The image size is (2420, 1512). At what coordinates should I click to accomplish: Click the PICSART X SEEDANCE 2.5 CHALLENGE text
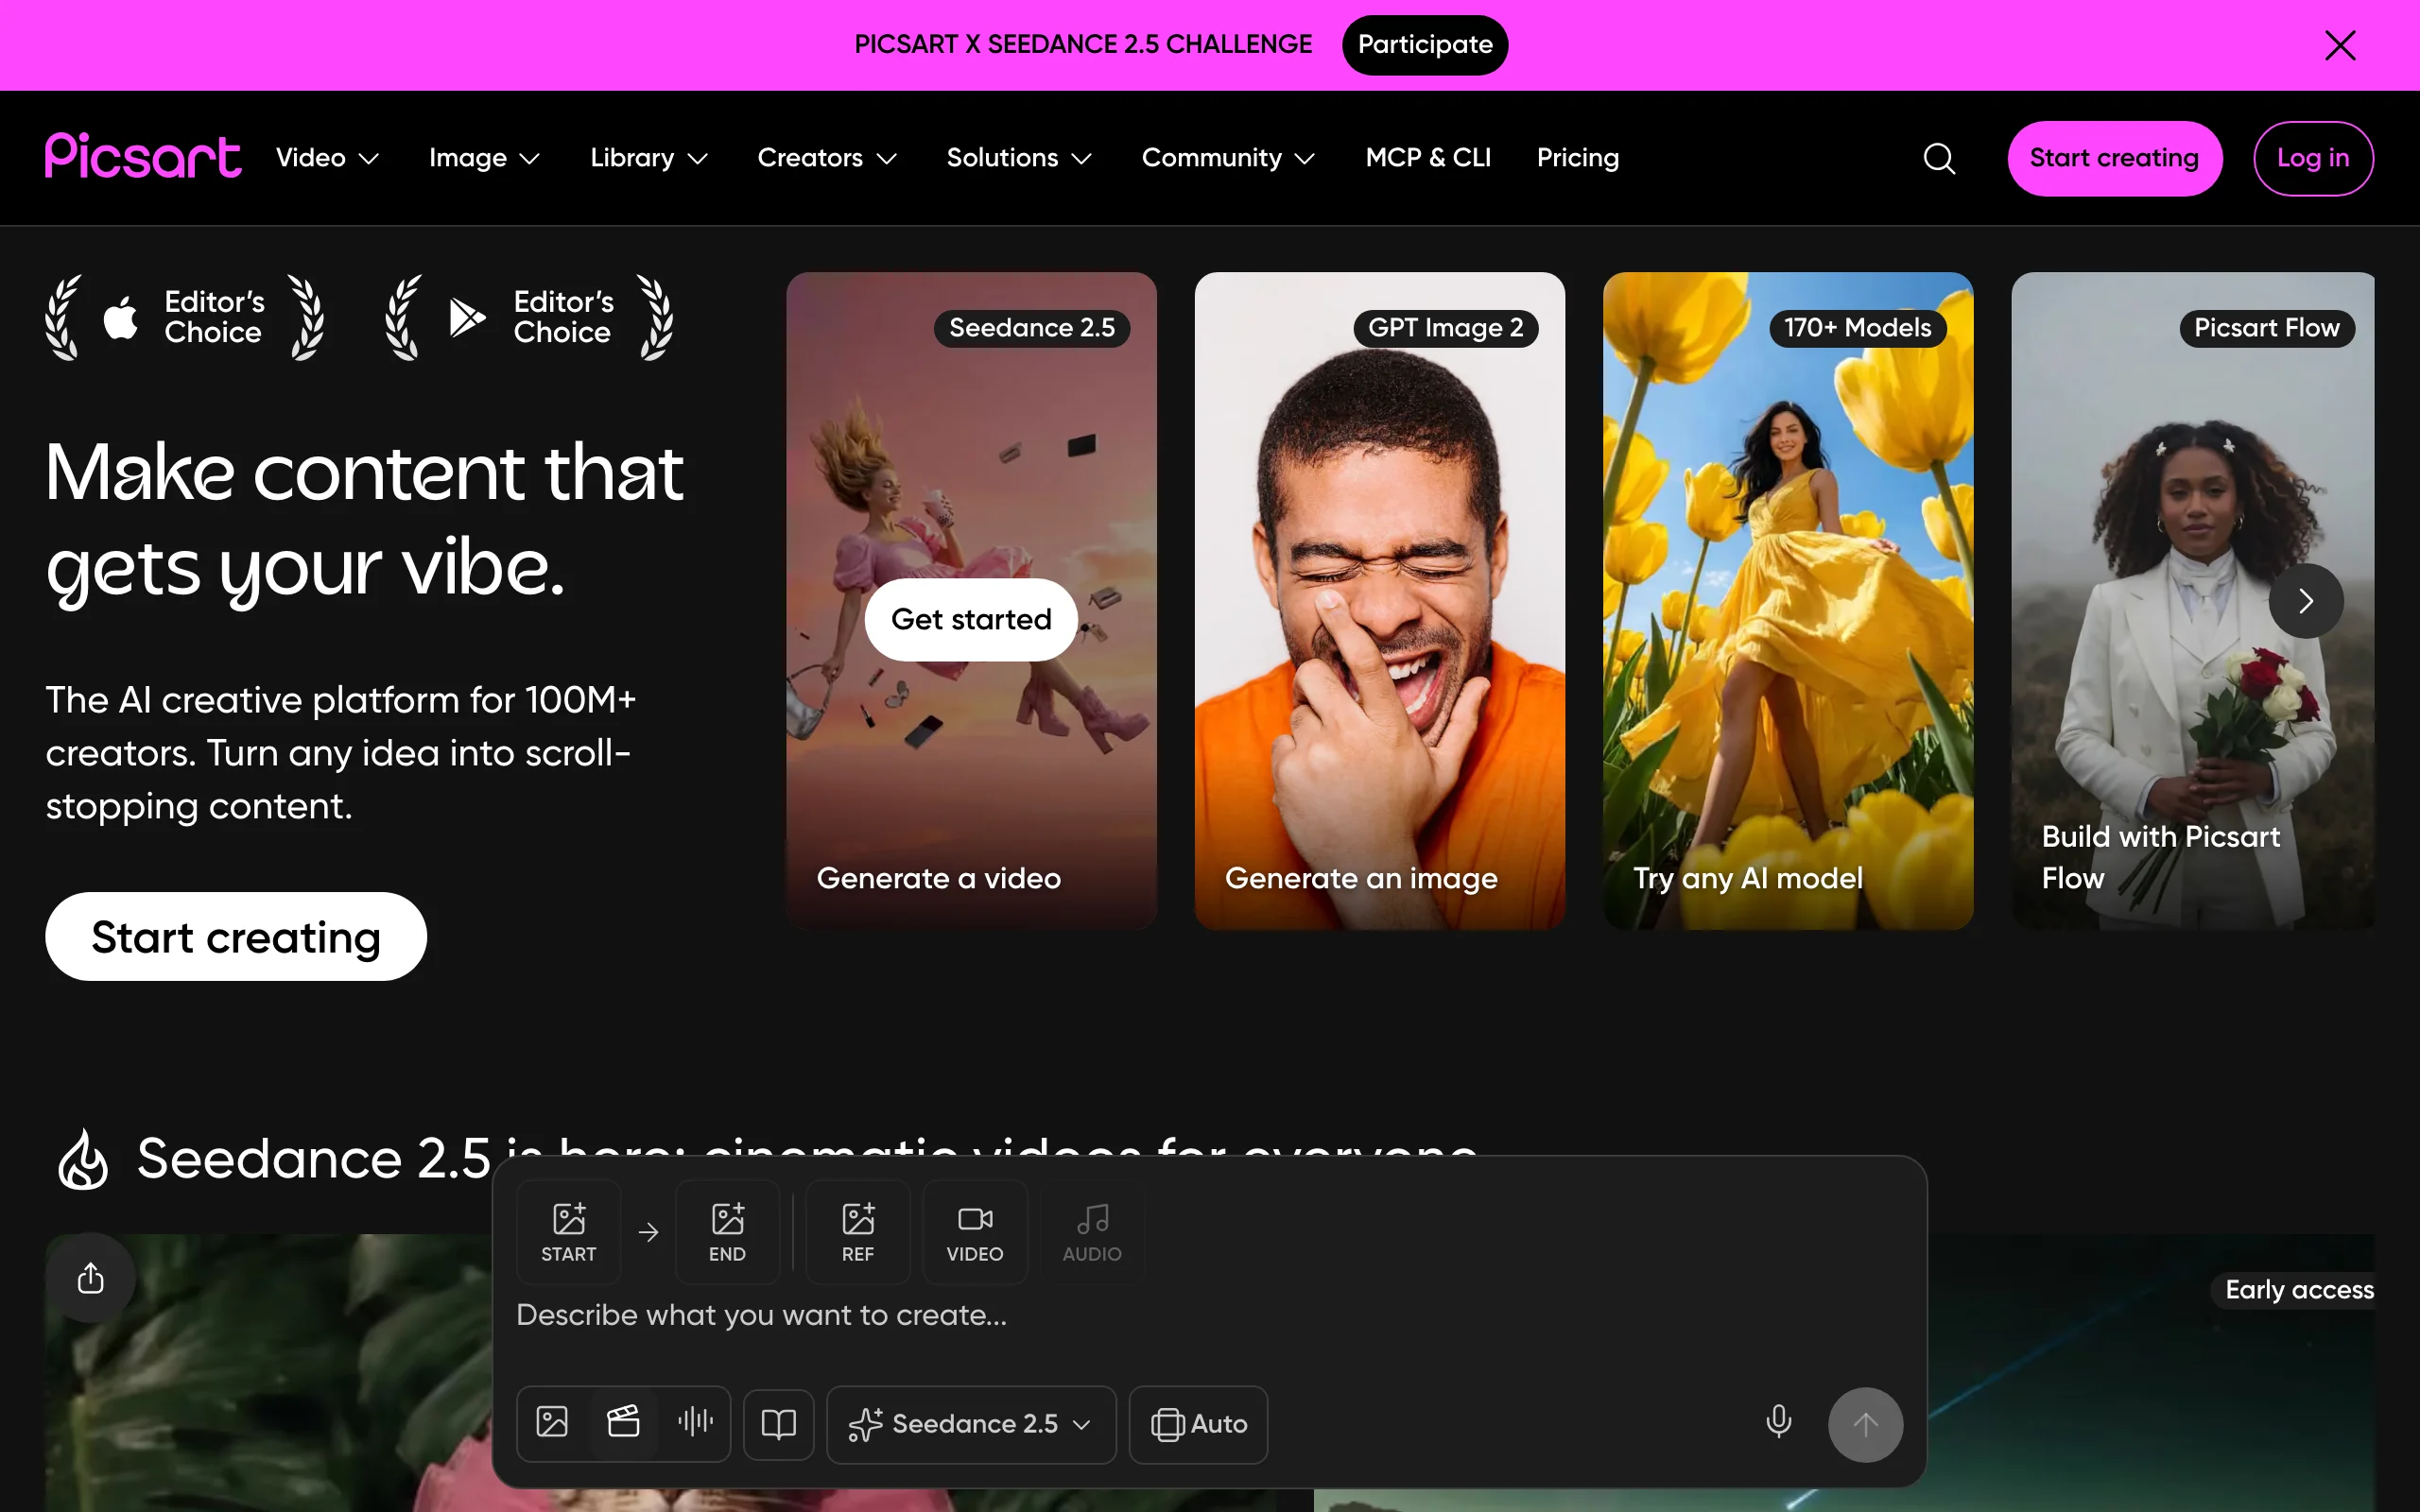pyautogui.click(x=1083, y=45)
